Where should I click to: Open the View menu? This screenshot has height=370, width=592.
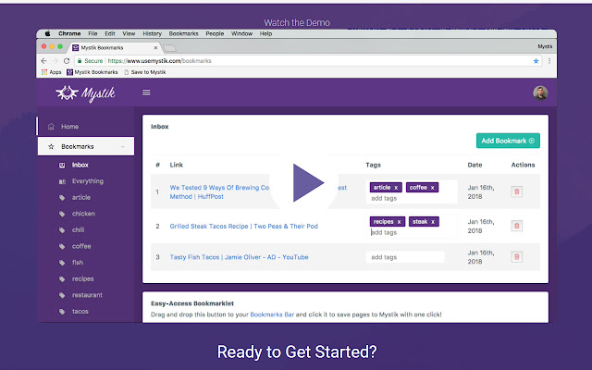click(x=129, y=33)
